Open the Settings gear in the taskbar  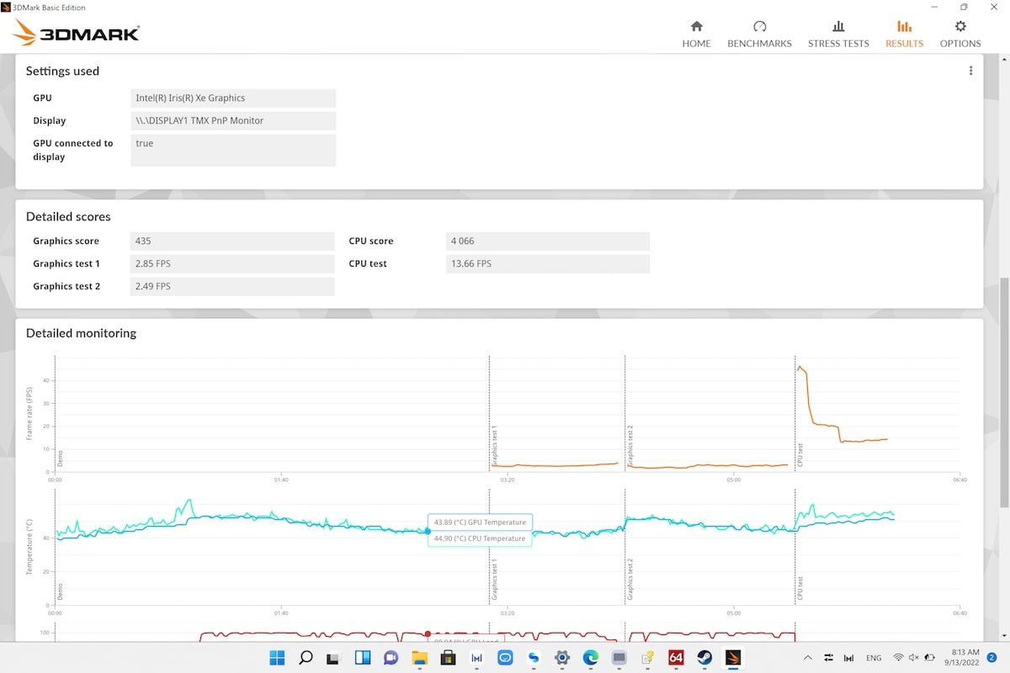click(561, 657)
